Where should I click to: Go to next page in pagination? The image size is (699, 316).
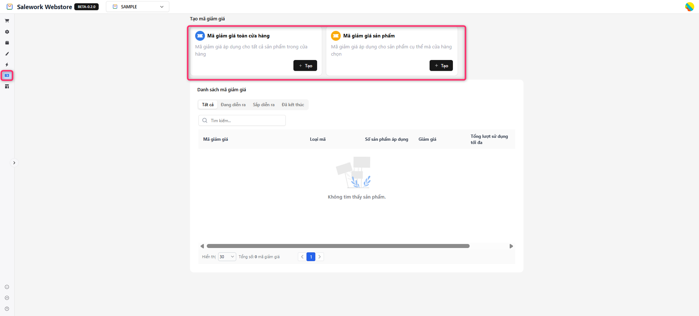(x=320, y=257)
